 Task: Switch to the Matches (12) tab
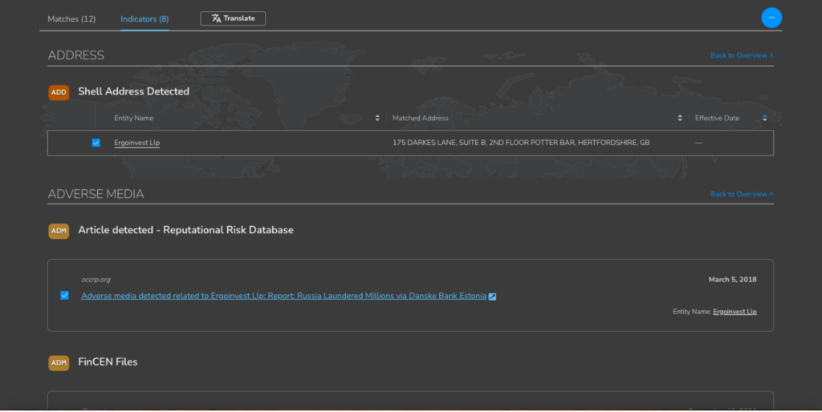(71, 19)
